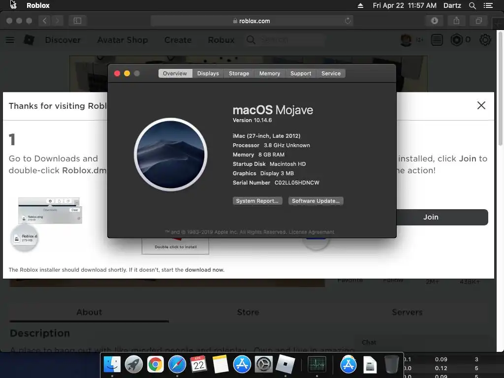The height and width of the screenshot is (378, 504).
Task: Open the disk image file icon in dock
Action: [370, 365]
